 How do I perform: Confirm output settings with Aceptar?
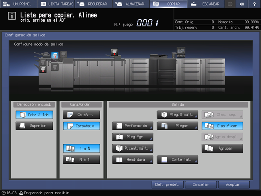point(234,185)
